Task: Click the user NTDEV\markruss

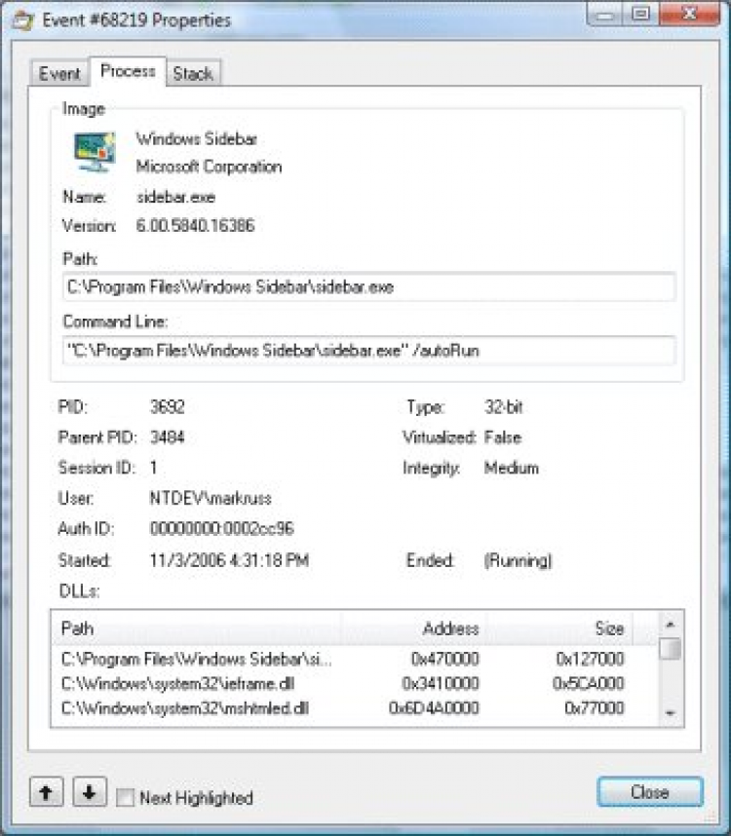Action: point(211,499)
